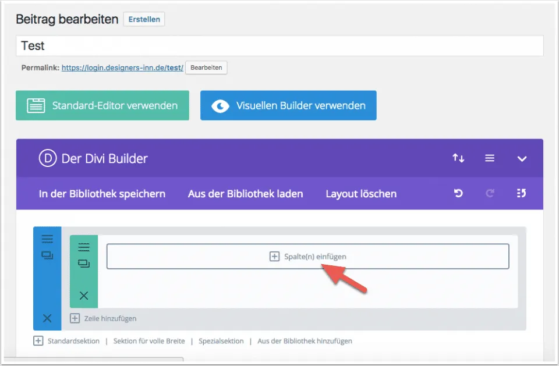Delete the green row with X icon

pos(84,296)
